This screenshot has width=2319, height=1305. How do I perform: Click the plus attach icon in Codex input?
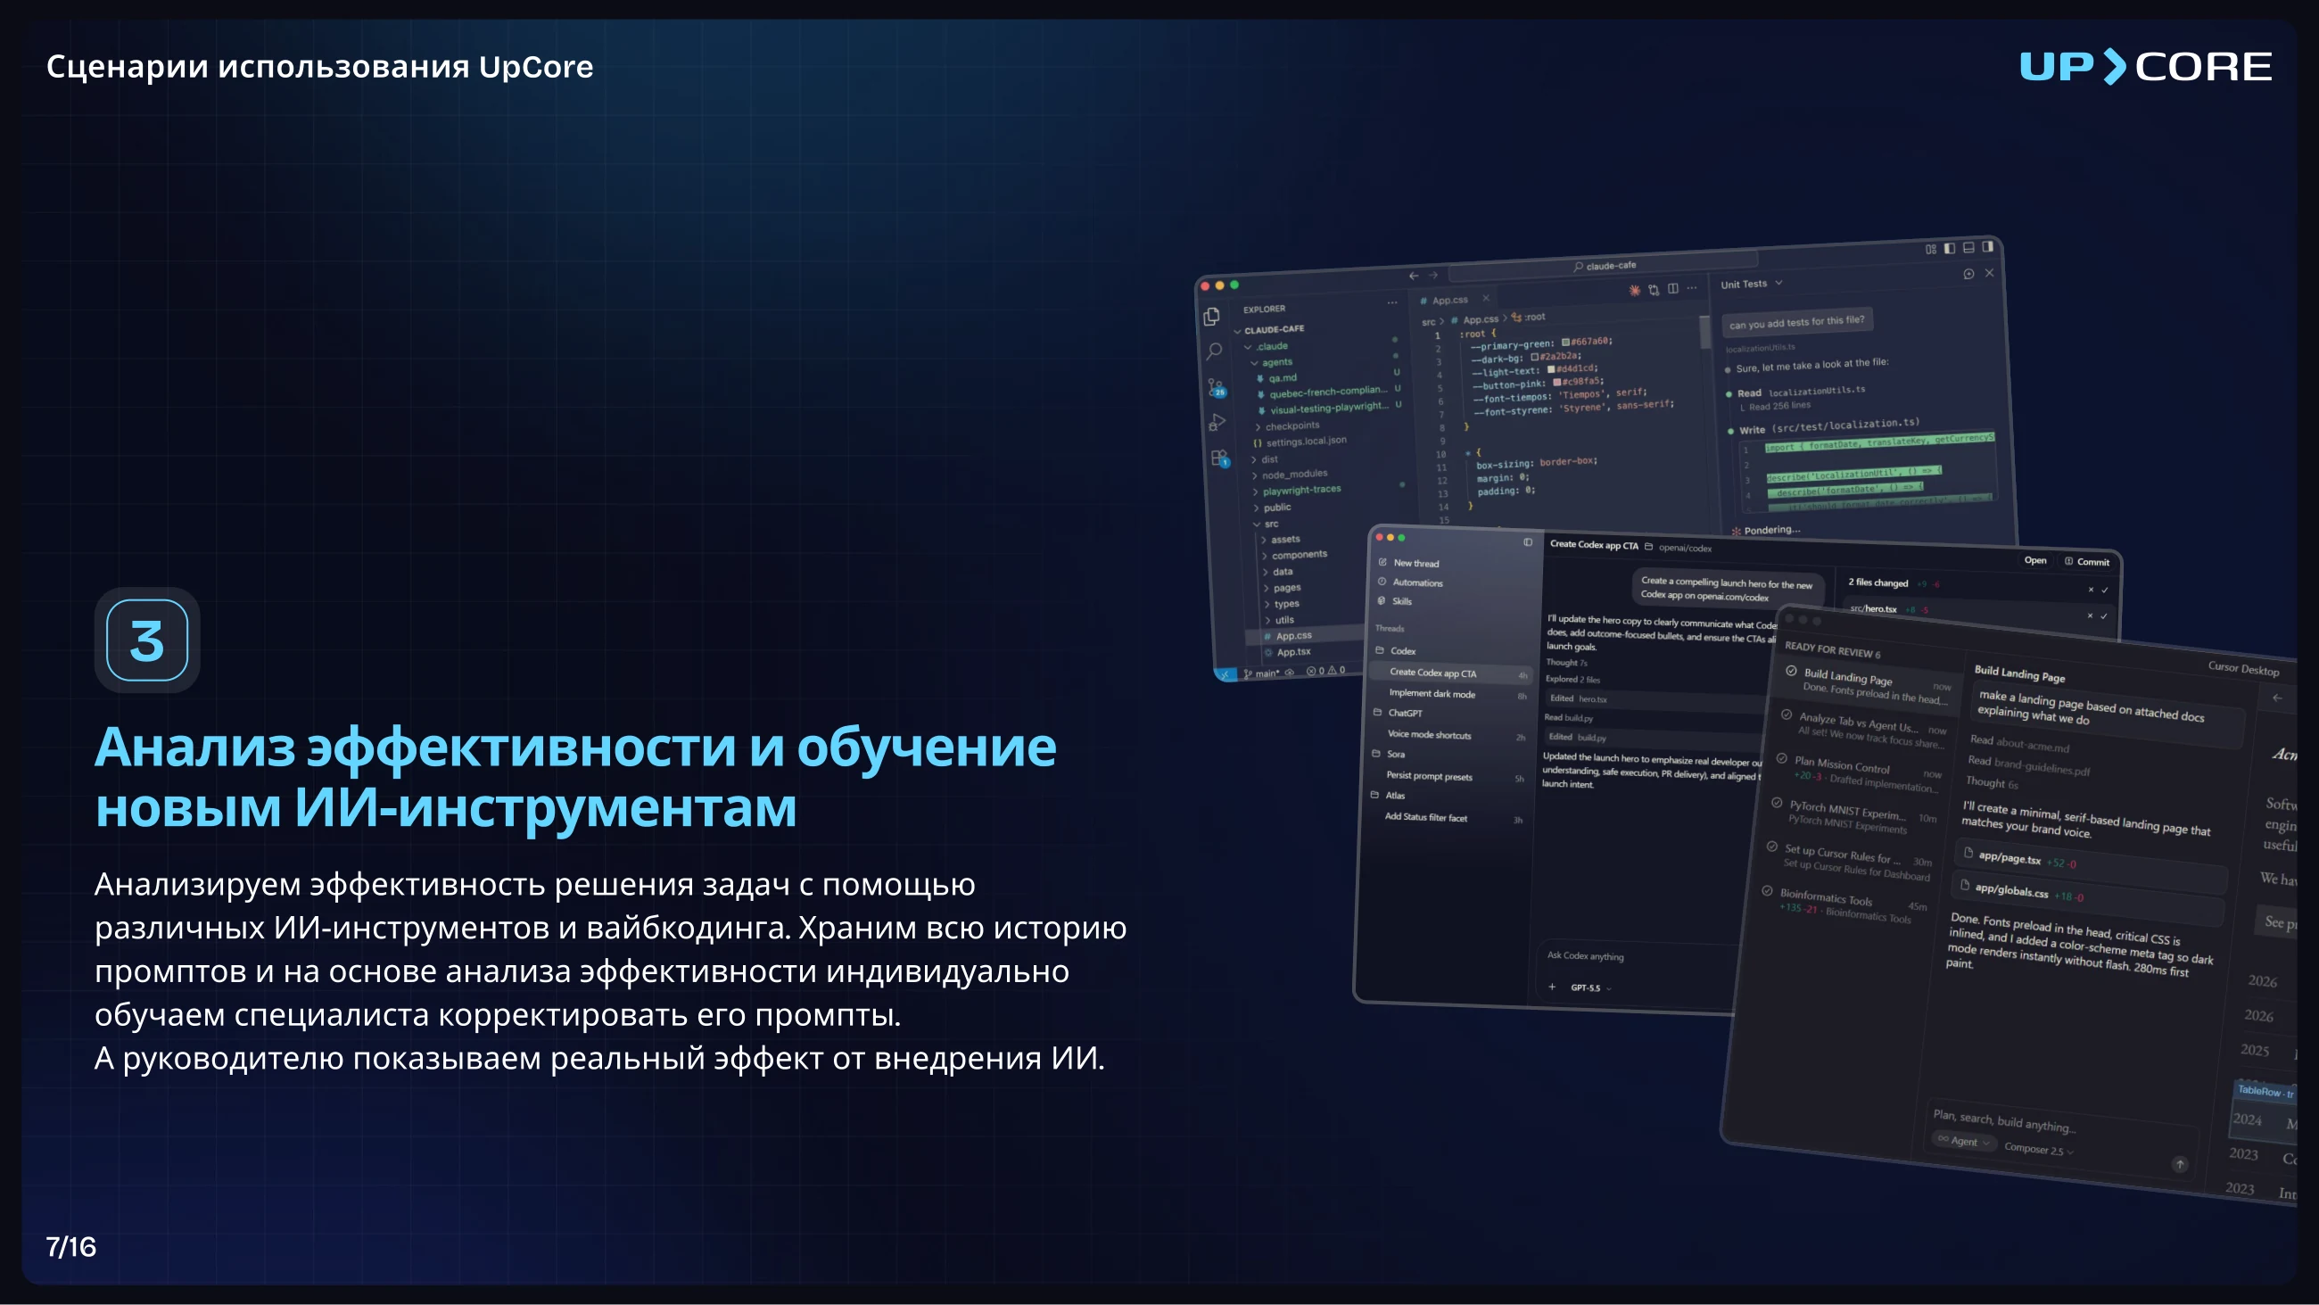pos(1552,987)
